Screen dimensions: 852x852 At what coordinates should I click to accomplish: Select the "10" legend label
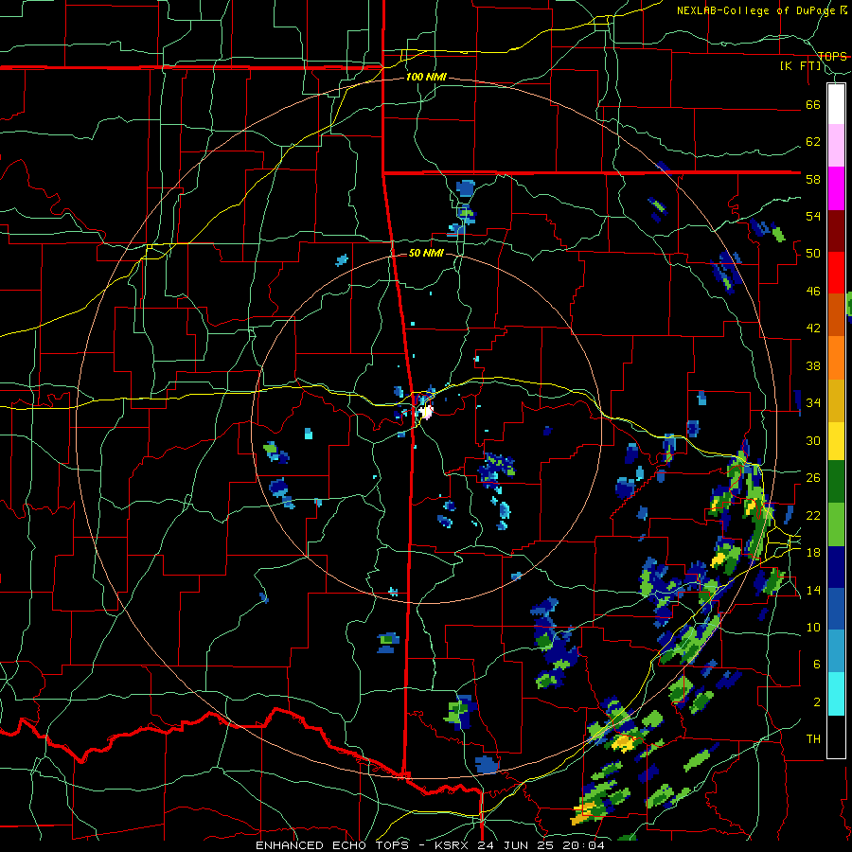pos(813,627)
